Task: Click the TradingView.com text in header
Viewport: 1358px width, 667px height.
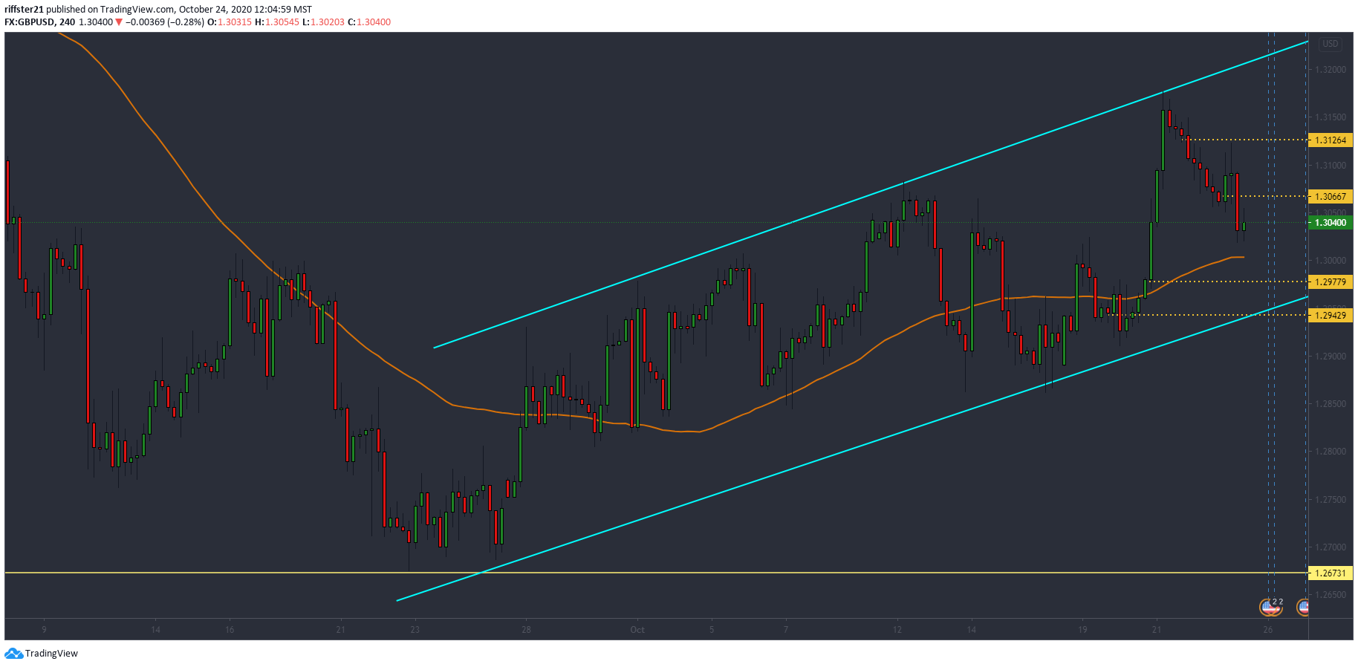Action: click(137, 10)
